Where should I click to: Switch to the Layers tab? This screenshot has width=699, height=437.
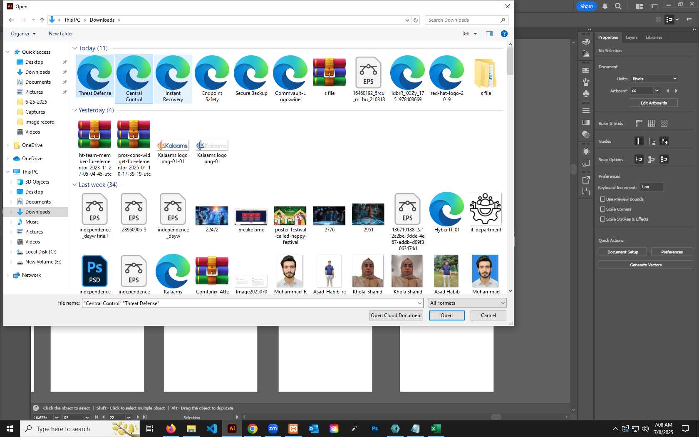[x=631, y=37]
